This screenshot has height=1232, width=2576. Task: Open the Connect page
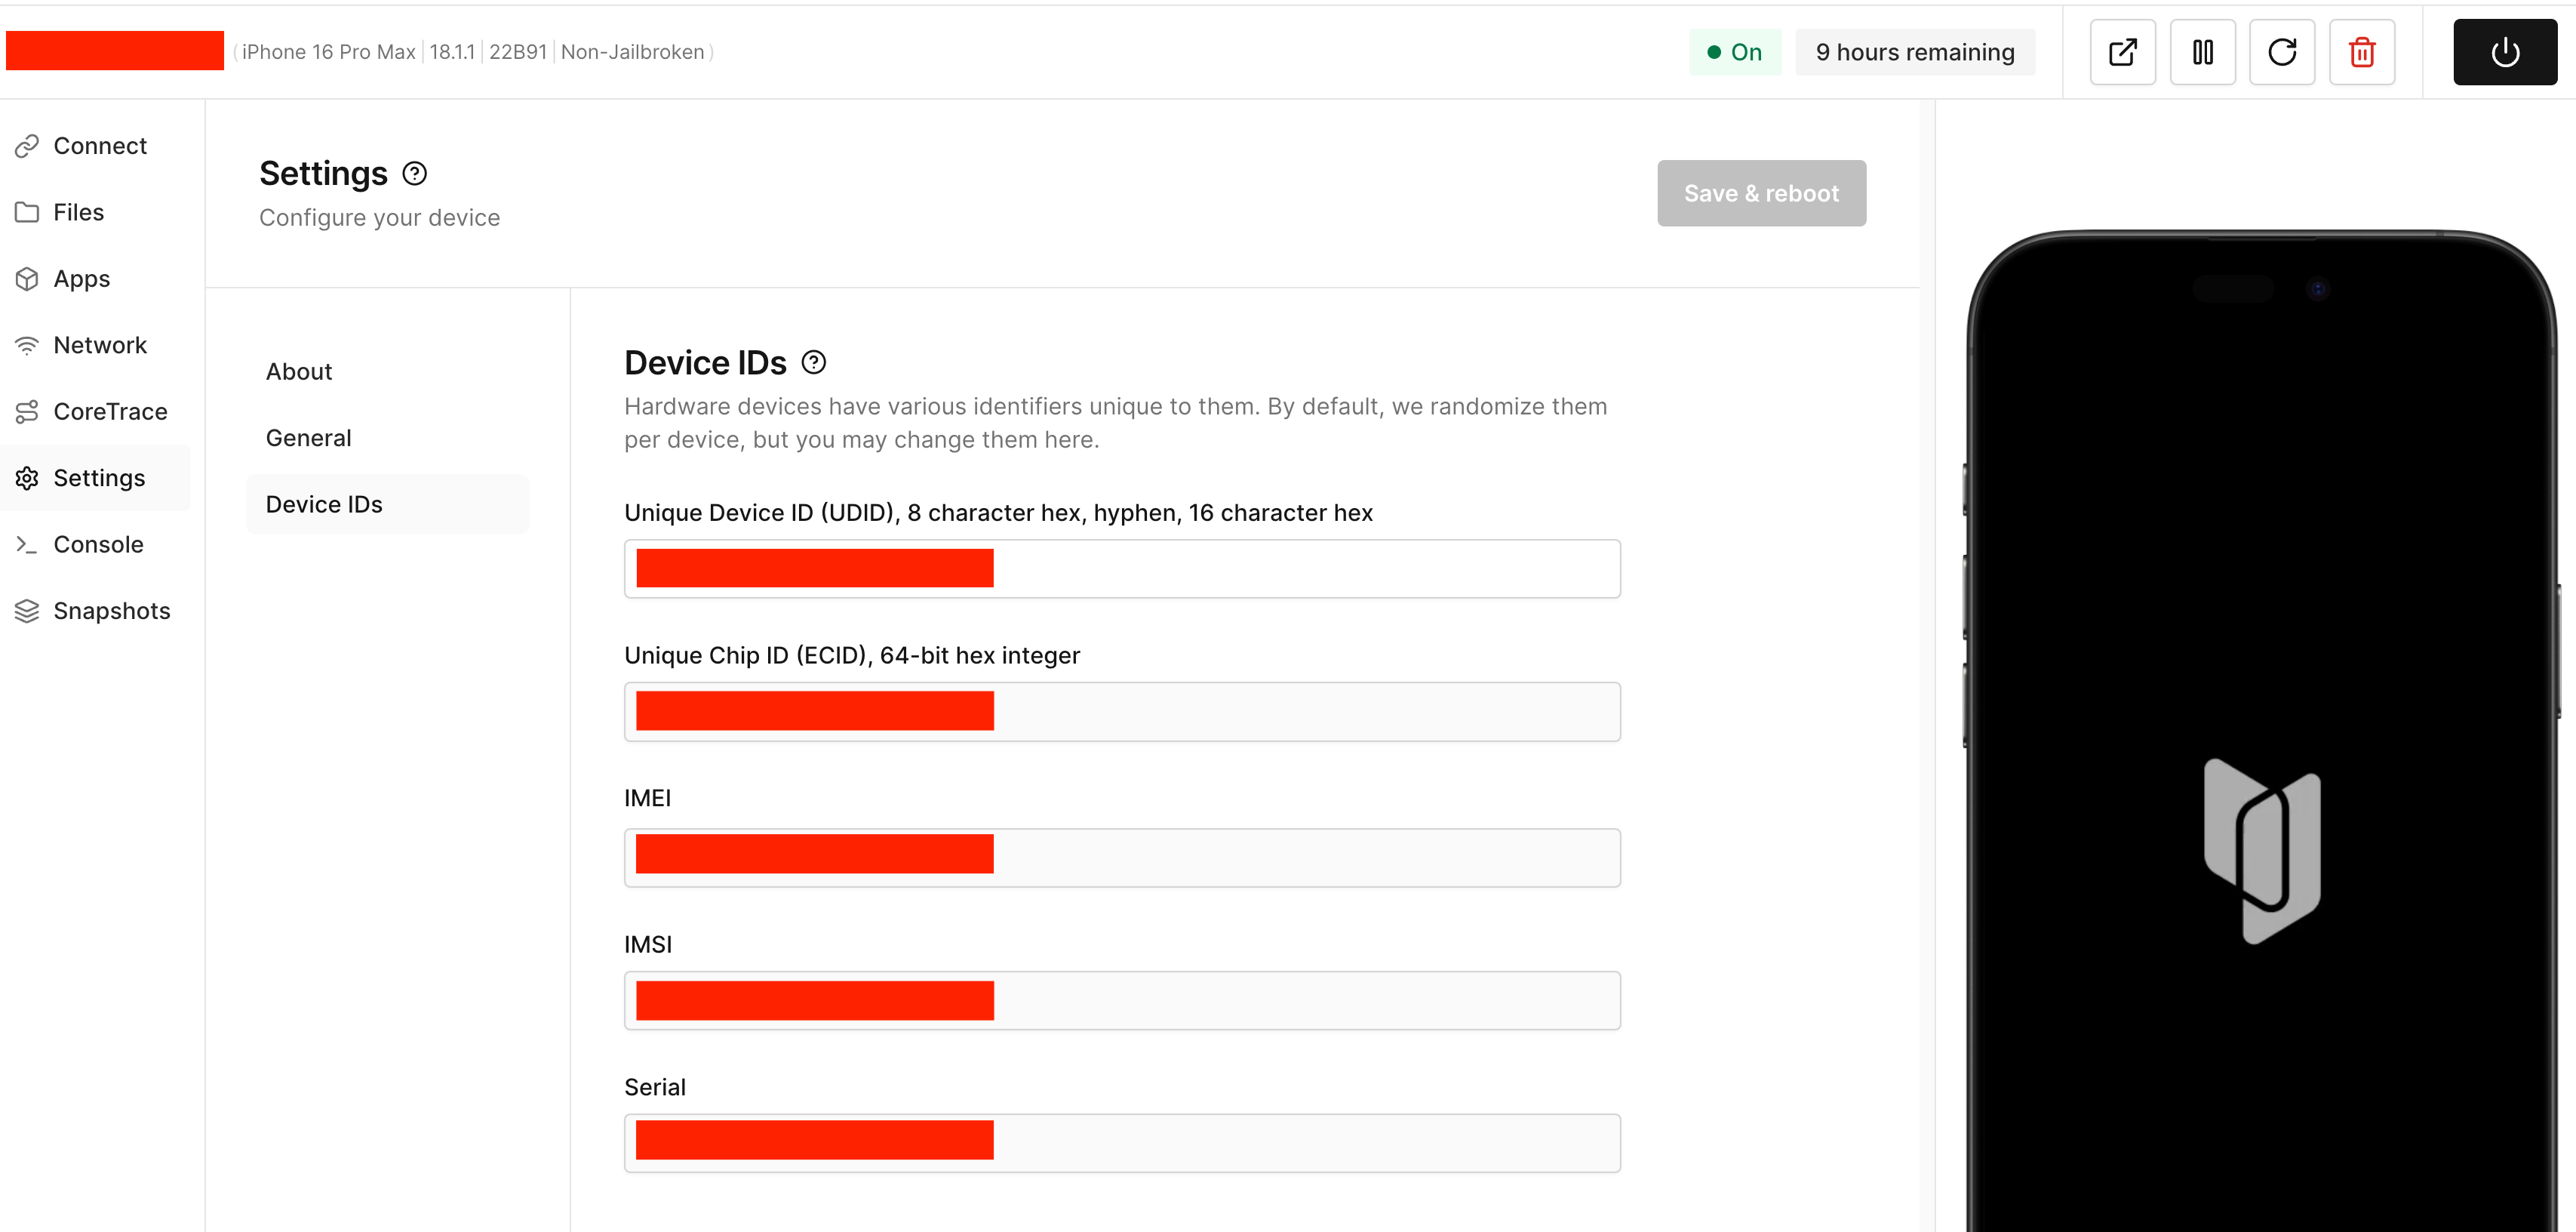coord(99,146)
